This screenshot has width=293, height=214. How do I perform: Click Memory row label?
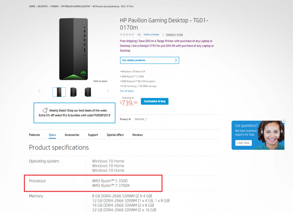pyautogui.click(x=36, y=196)
